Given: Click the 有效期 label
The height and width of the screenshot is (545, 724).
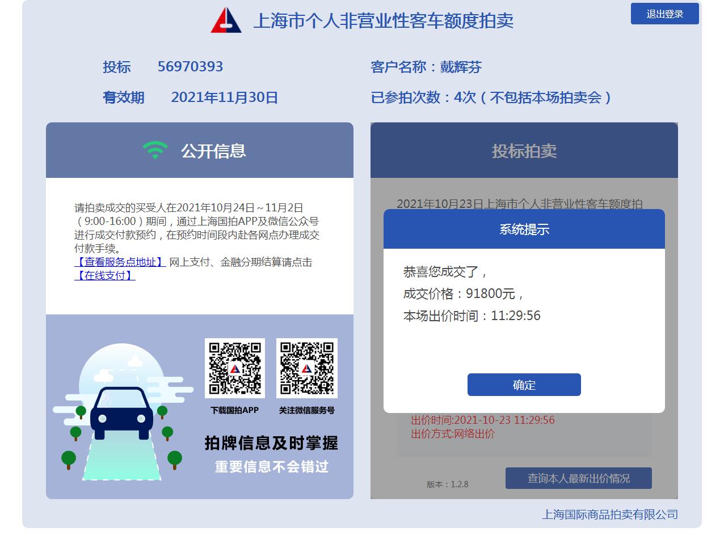Looking at the screenshot, I should click(x=124, y=97).
